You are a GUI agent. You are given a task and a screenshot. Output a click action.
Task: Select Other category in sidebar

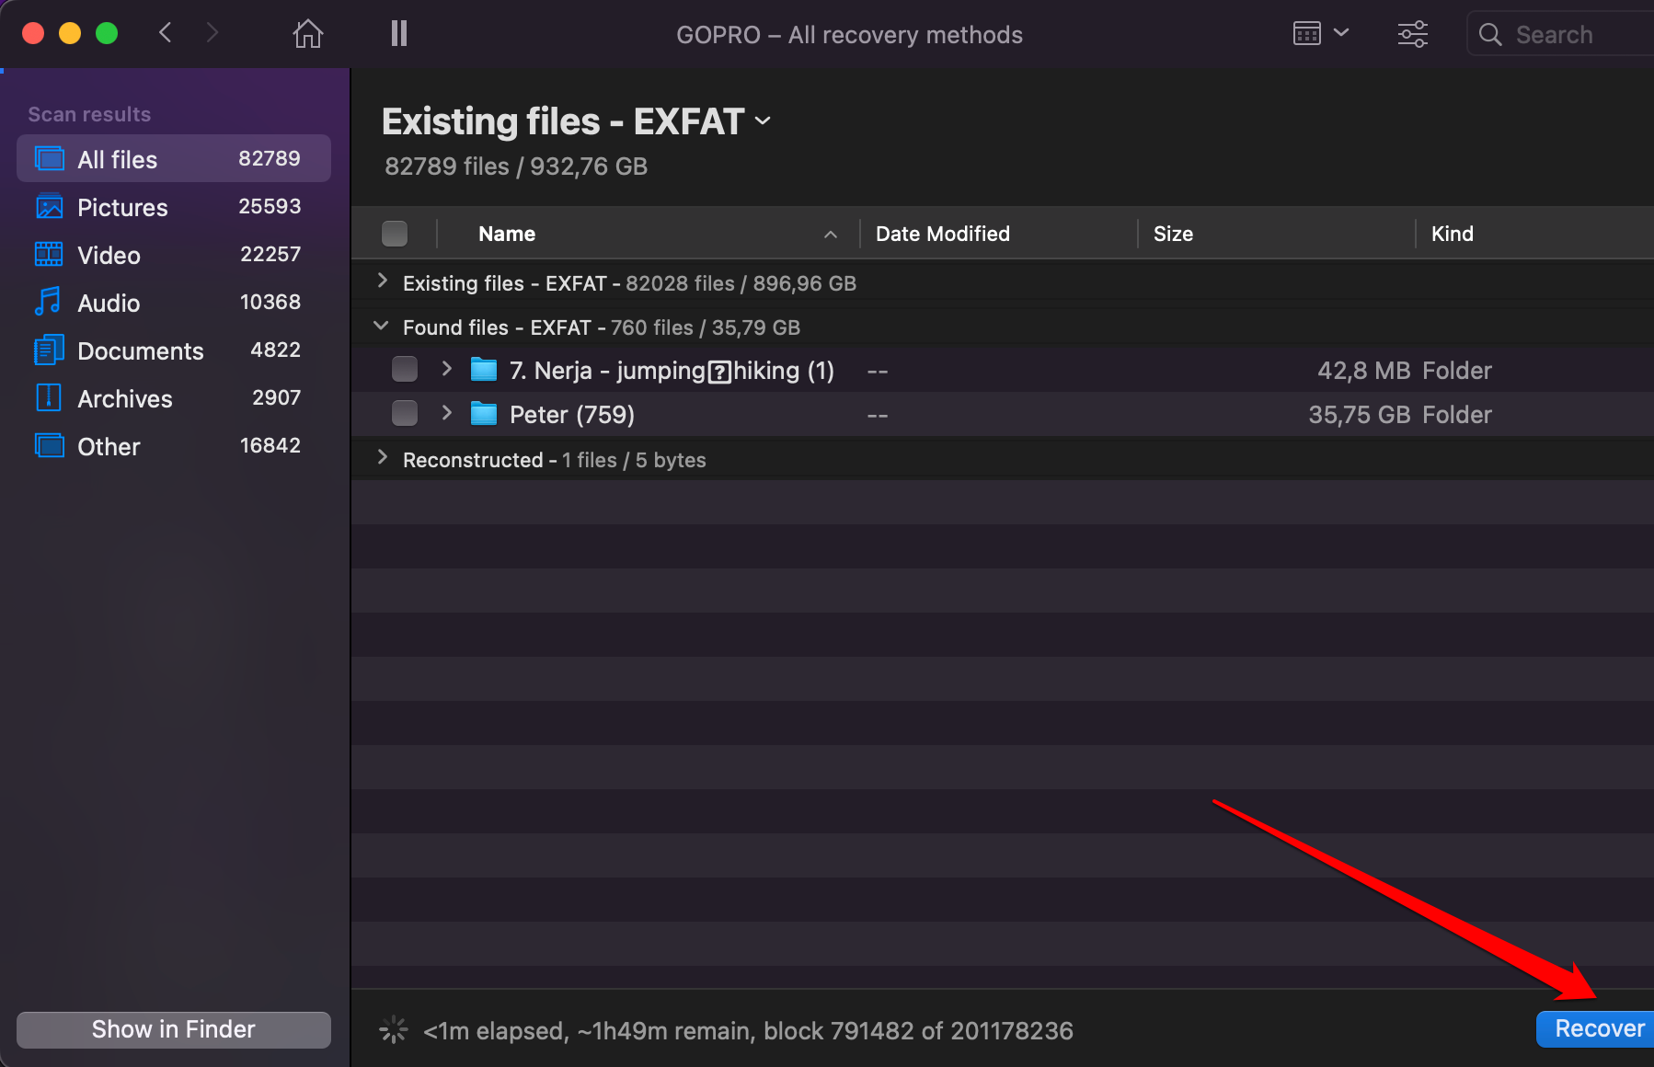174,446
